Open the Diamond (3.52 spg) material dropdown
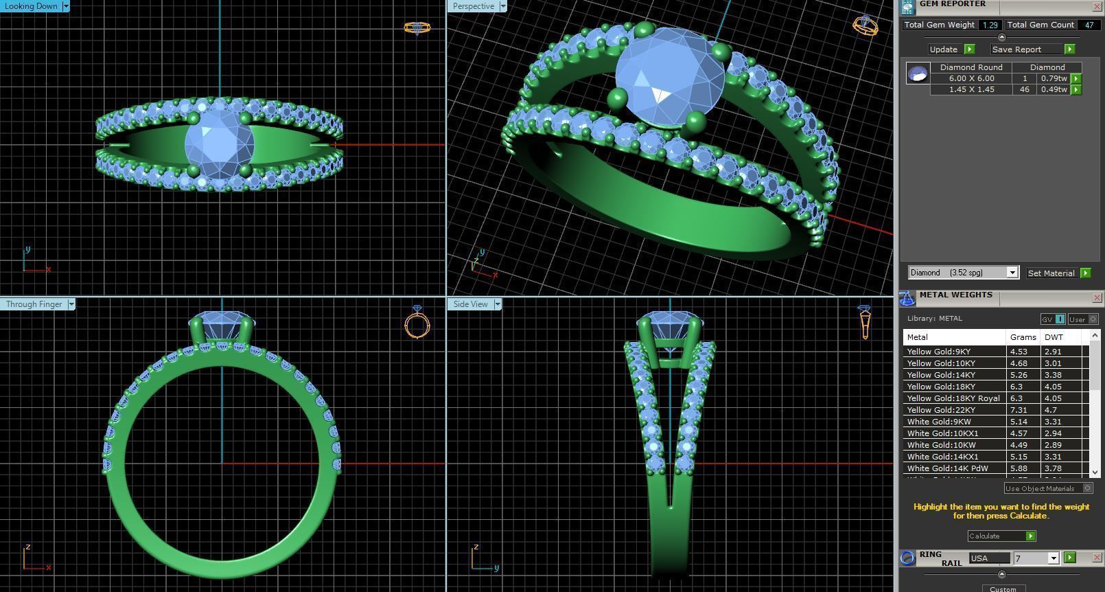This screenshot has height=592, width=1105. [1012, 273]
